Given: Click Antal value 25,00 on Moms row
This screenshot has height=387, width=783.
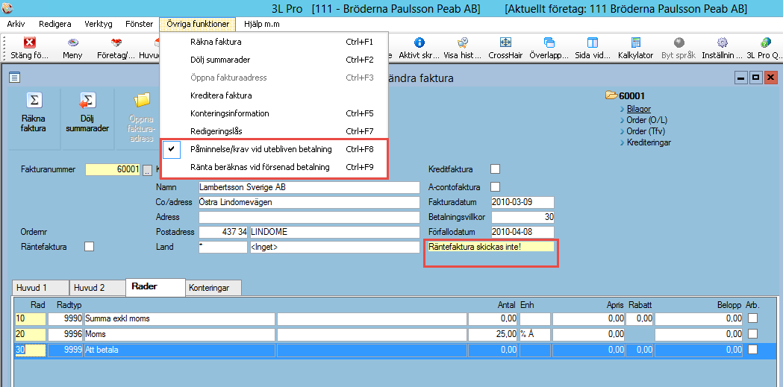Looking at the screenshot, I should [493, 334].
